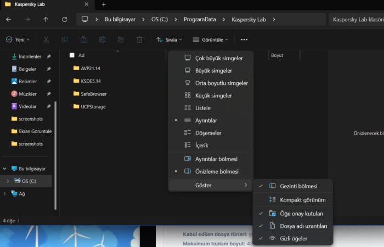Click the Copy icon in toolbar
Screen dimensions: 384x247
tap(65, 39)
